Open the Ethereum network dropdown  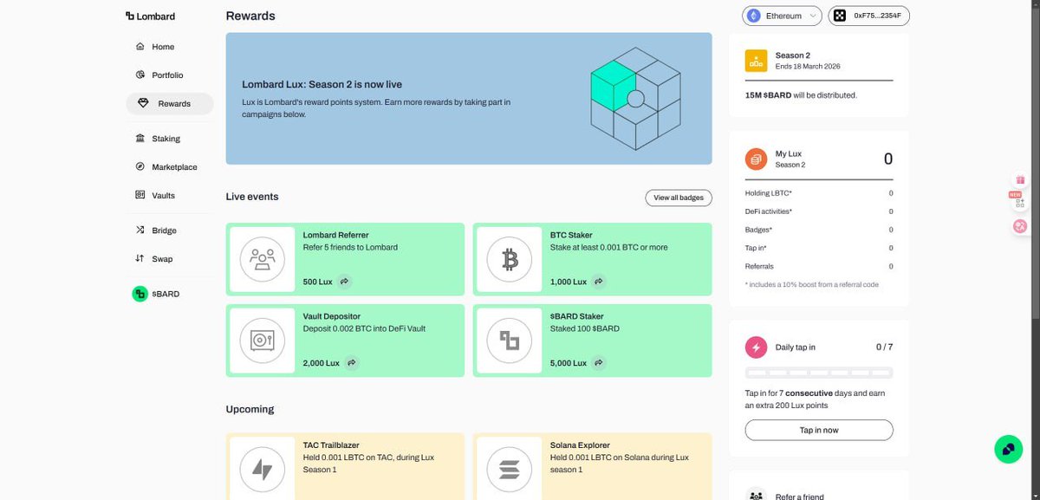(x=782, y=16)
